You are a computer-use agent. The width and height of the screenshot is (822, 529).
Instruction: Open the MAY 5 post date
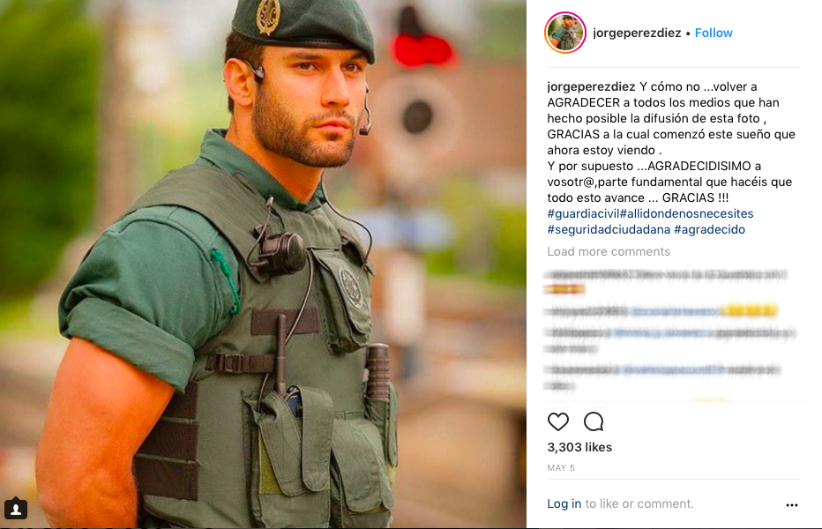(x=561, y=467)
